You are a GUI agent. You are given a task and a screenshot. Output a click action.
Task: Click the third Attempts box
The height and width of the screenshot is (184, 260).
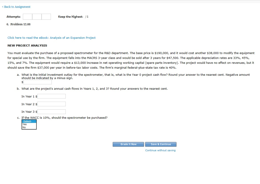coord(46,16)
